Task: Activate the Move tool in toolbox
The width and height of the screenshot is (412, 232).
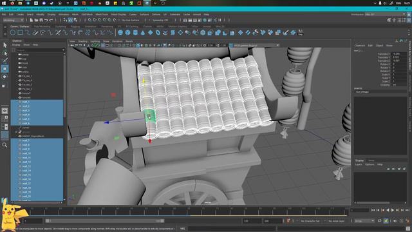Action: 5,69
